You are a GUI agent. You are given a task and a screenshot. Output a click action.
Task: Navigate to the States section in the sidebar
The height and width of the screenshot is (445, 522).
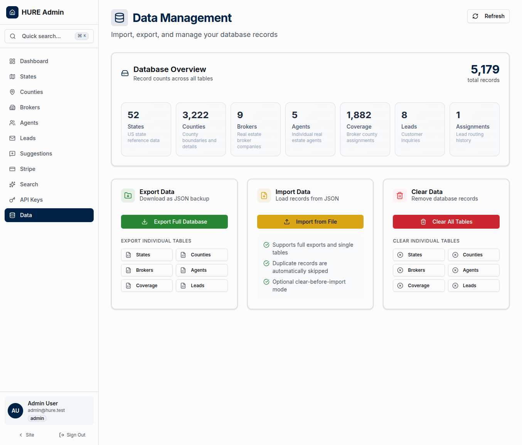coord(28,76)
